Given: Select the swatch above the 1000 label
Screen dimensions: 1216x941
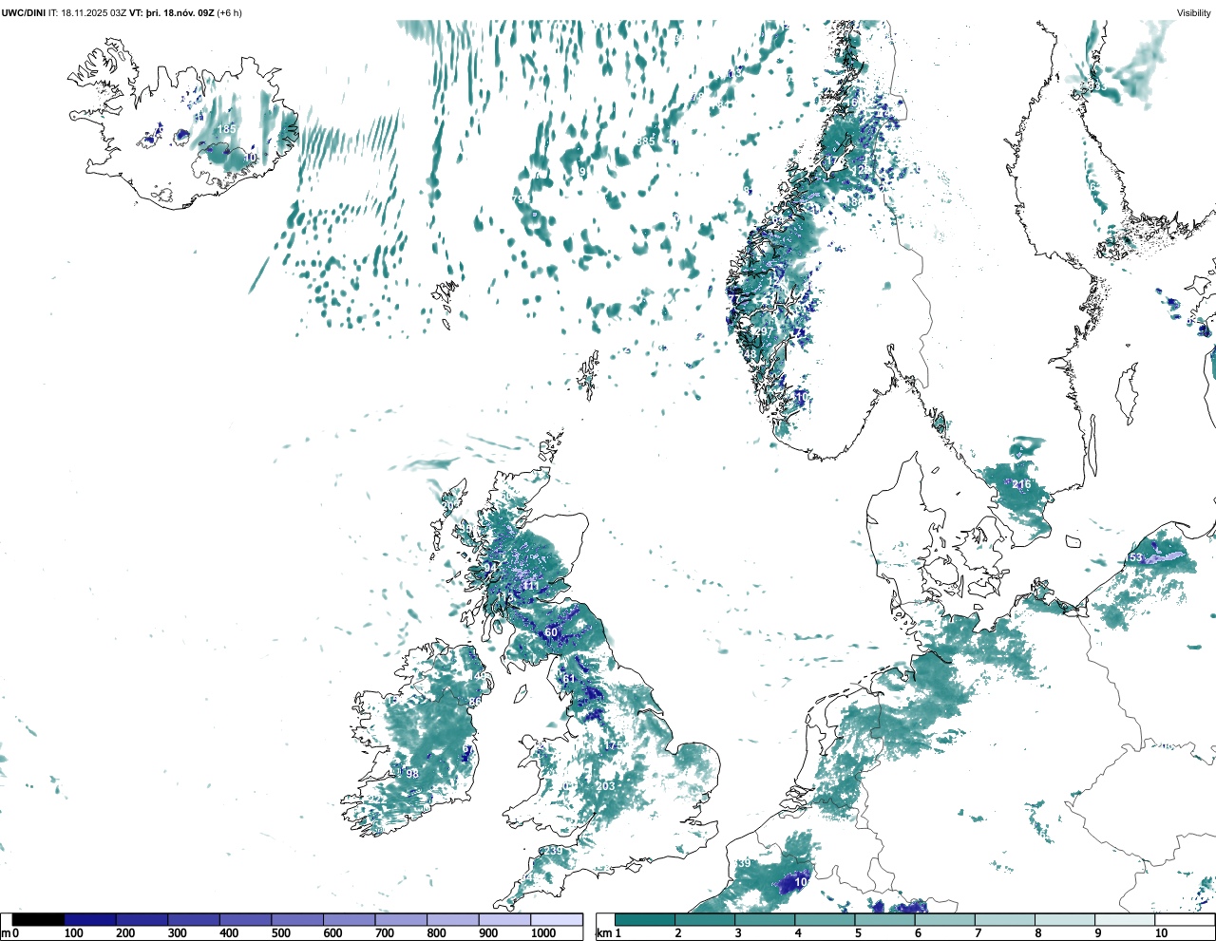Looking at the screenshot, I should (557, 920).
